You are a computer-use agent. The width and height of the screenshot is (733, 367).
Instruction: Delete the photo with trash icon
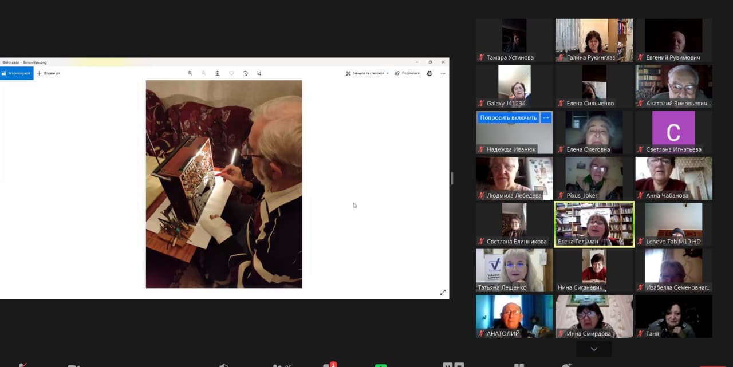(218, 73)
